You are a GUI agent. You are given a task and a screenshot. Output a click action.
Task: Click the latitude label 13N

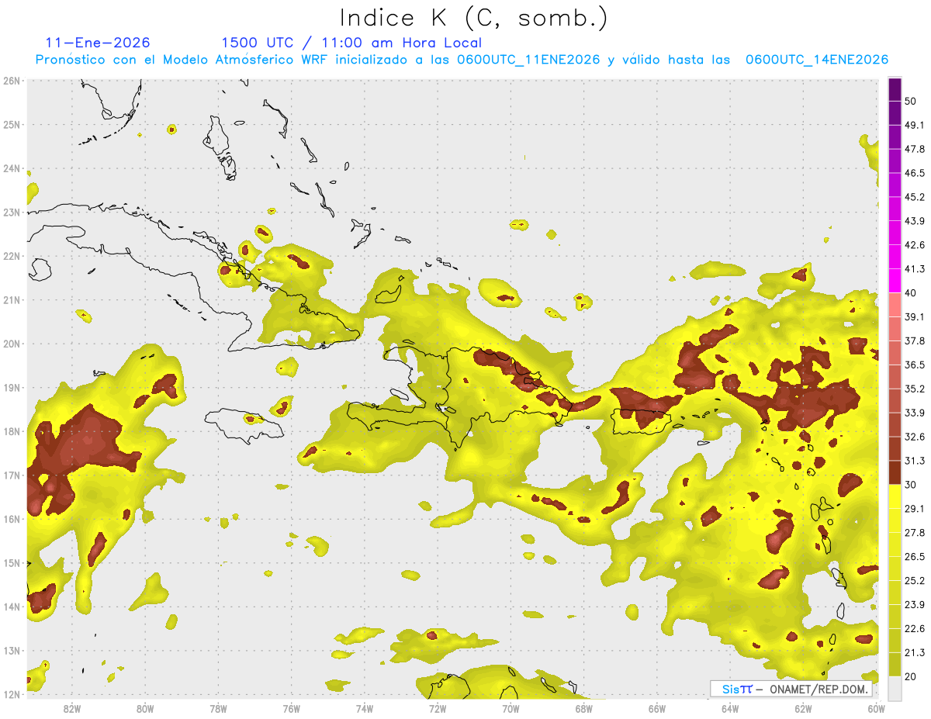[11, 651]
